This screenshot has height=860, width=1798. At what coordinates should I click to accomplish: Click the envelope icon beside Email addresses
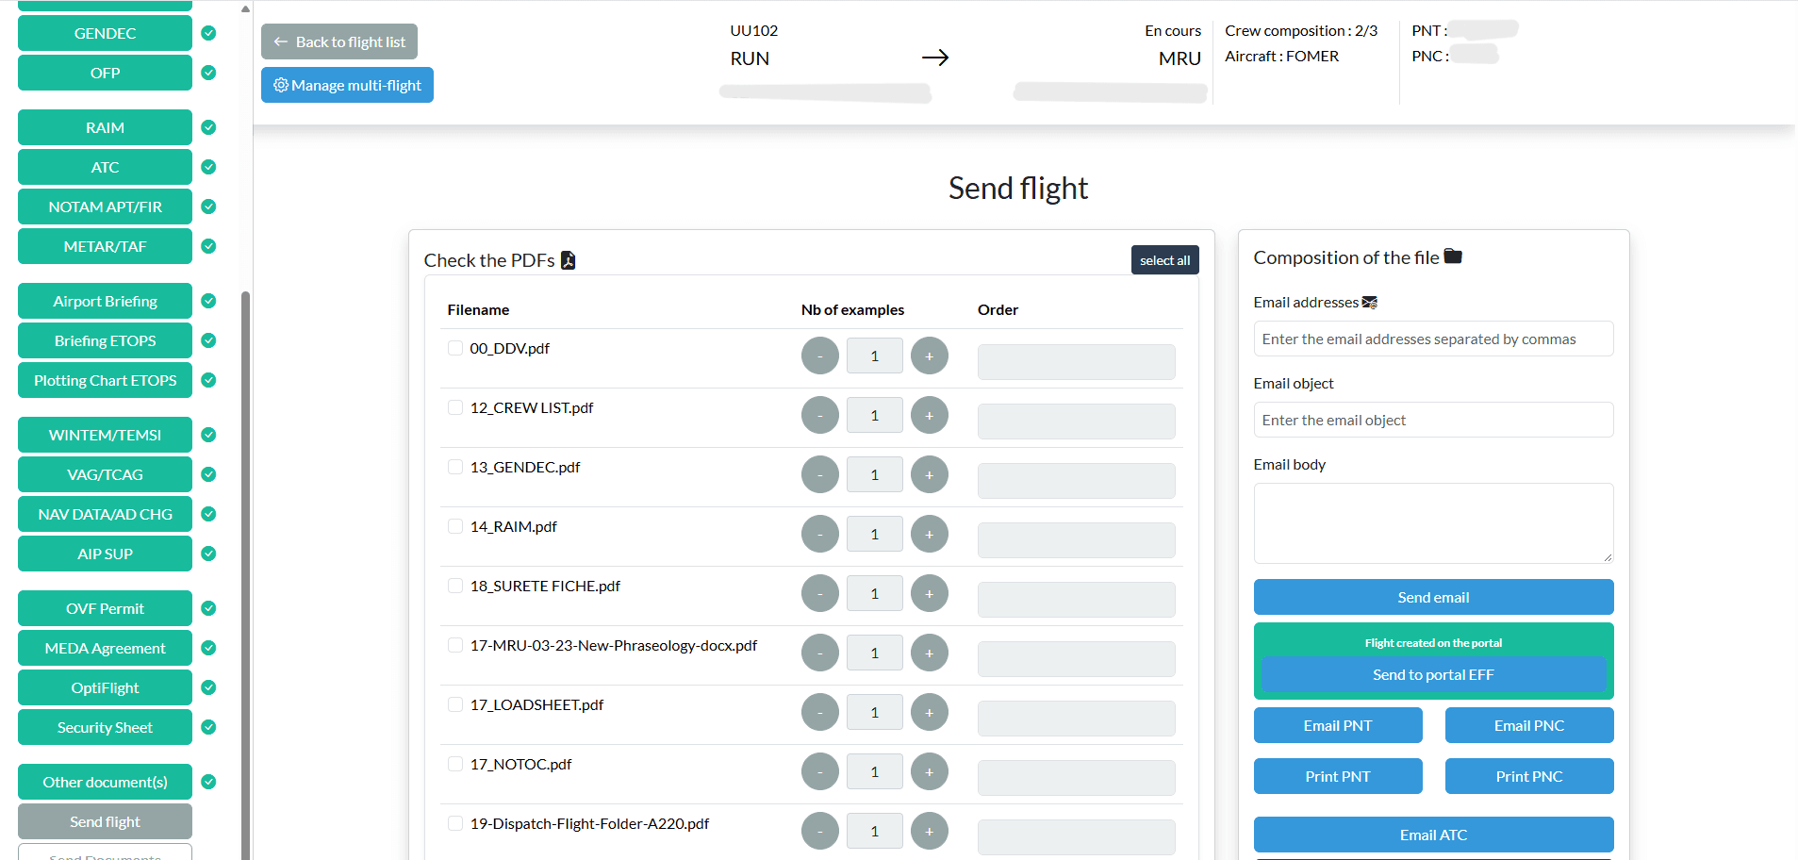click(1370, 303)
